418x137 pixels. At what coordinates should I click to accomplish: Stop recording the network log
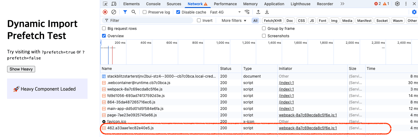pos(105,12)
